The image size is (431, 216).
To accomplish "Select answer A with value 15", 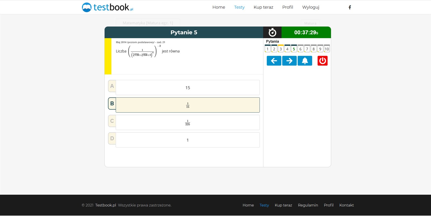I will (187, 88).
